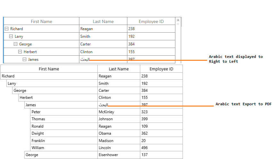Collapse the Richard tree node
The width and height of the screenshot is (273, 159).
tap(6, 29)
